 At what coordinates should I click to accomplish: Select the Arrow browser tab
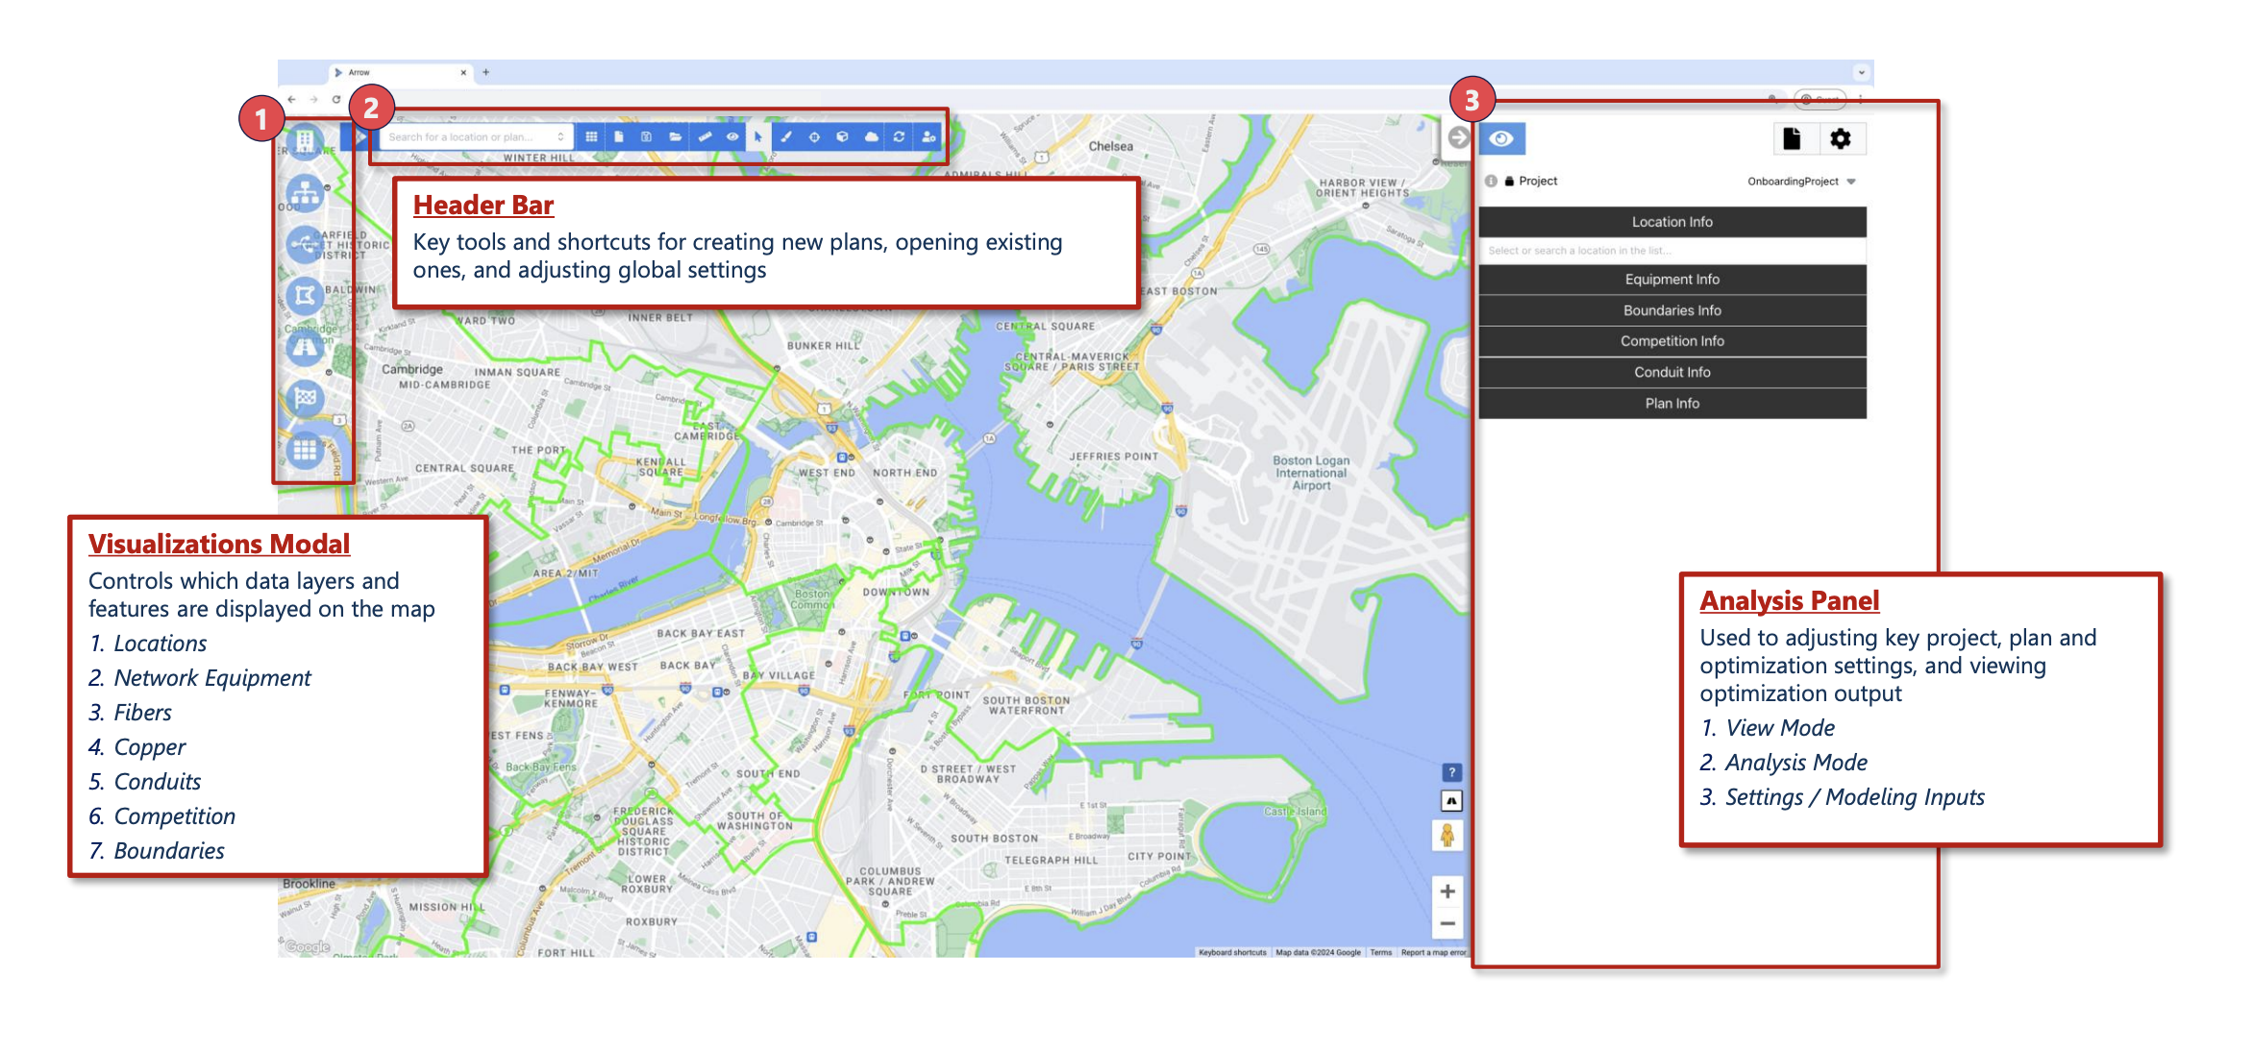[399, 72]
